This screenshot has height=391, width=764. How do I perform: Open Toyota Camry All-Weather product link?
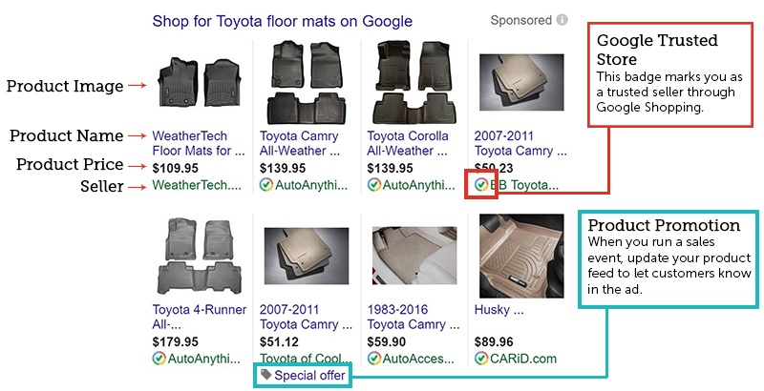coord(298,143)
